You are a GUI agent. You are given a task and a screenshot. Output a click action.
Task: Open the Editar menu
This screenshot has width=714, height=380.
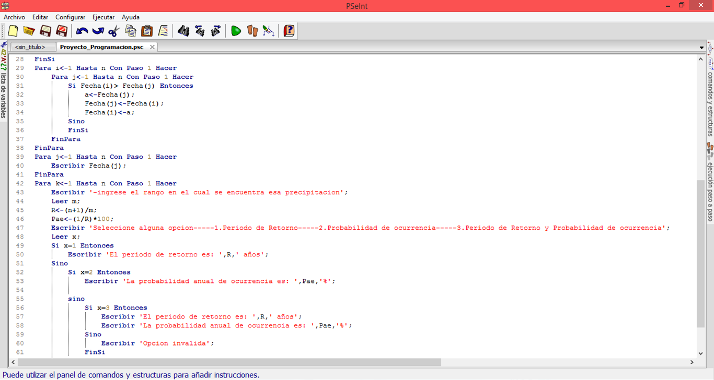40,17
